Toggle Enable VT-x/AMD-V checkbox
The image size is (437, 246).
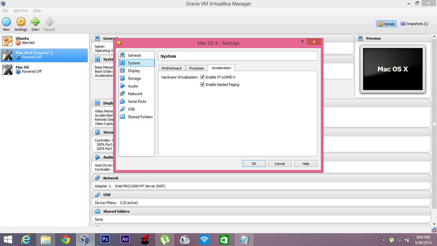202,77
